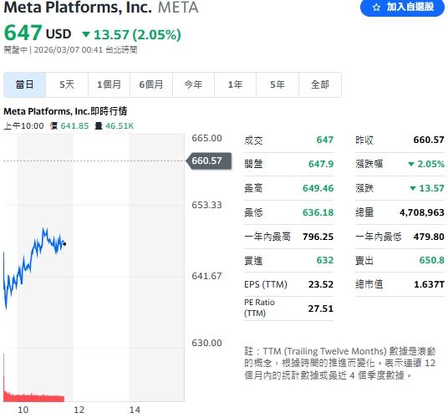448x418 pixels.
Task: Click the 660.57 previous close chart marker
Action: (x=208, y=161)
